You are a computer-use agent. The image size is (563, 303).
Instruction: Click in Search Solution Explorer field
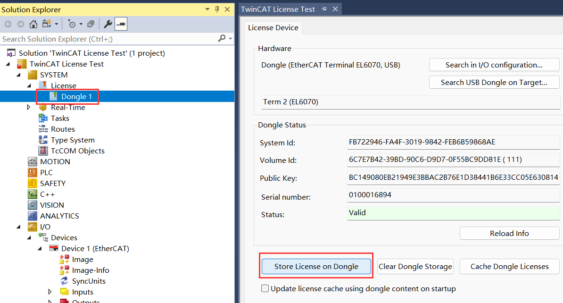pos(108,39)
